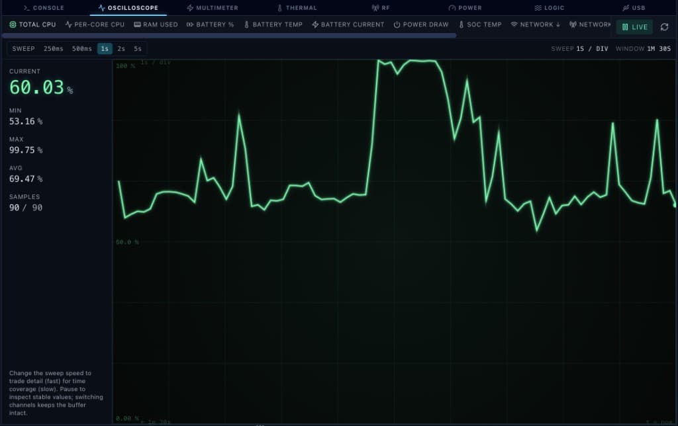The height and width of the screenshot is (426, 678).
Task: Click the channel list horizontal scrollbar
Action: pos(229,36)
